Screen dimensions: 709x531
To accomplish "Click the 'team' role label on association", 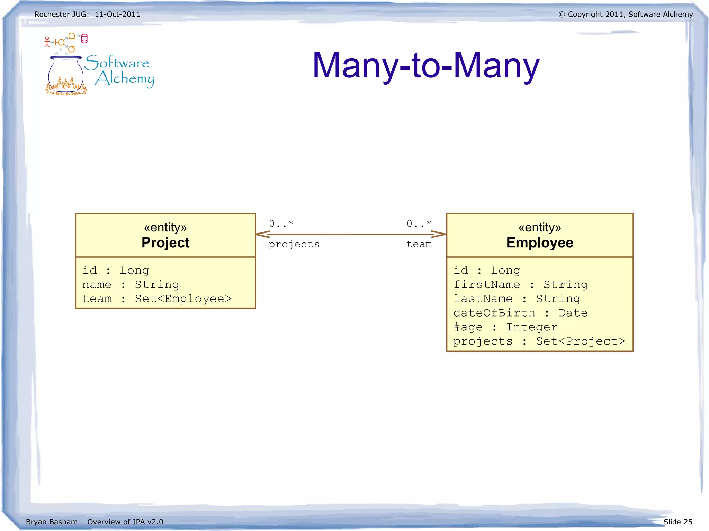I will click(x=419, y=244).
